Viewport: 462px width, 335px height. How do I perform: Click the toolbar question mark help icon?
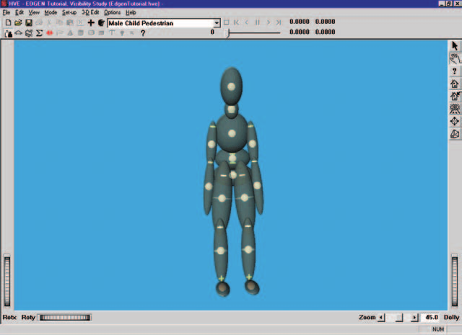(x=143, y=33)
